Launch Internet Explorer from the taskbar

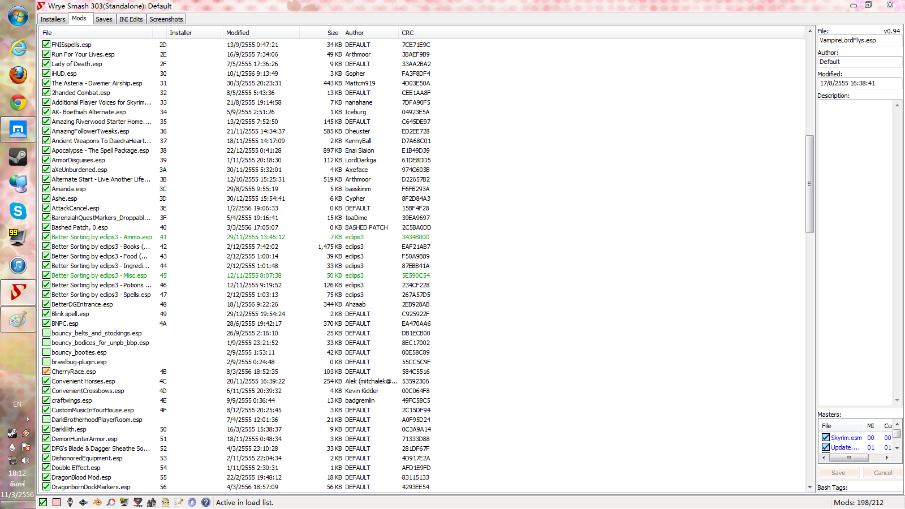[18, 48]
